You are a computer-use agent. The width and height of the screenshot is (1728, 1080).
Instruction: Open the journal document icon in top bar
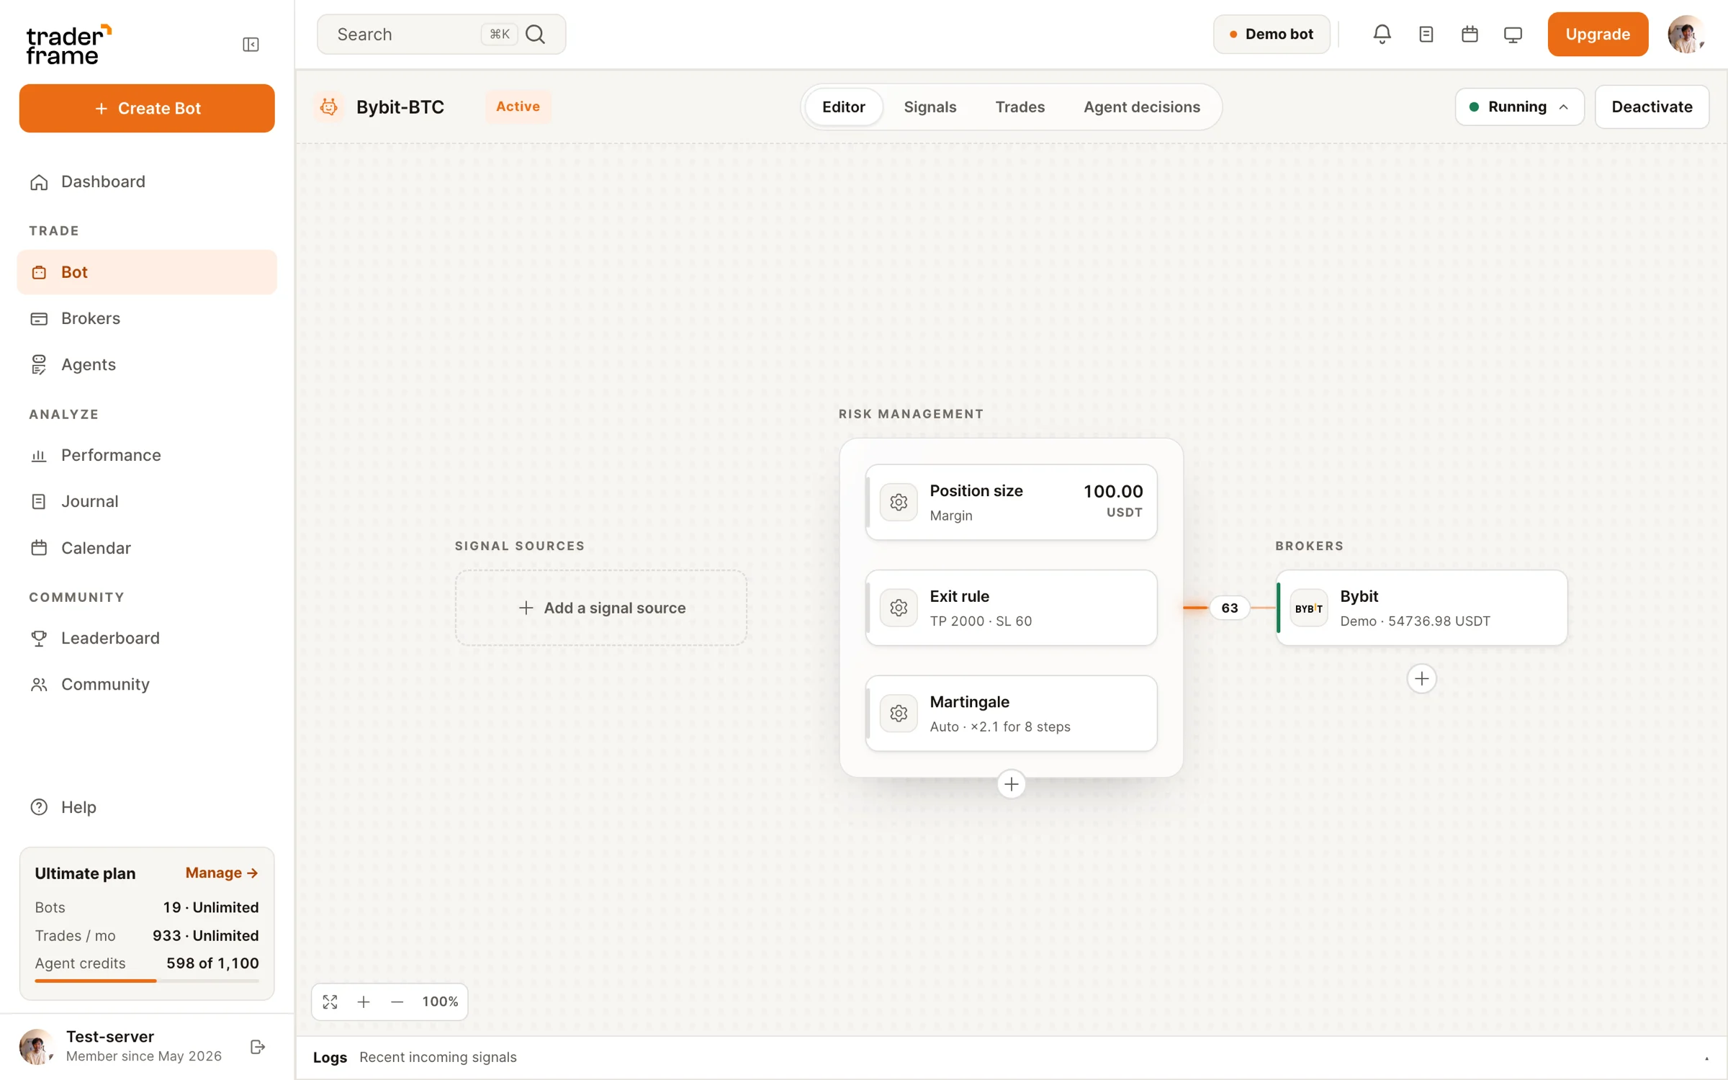[x=1426, y=34]
